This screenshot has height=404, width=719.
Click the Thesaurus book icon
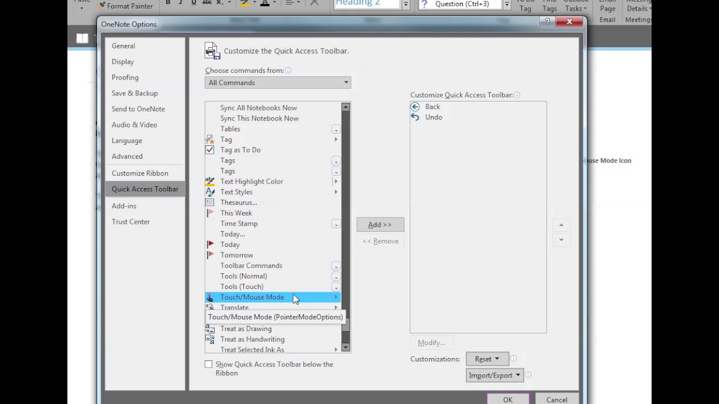click(x=210, y=203)
